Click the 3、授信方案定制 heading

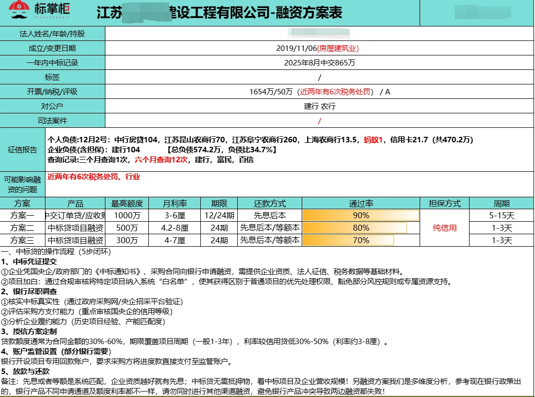pos(29,332)
